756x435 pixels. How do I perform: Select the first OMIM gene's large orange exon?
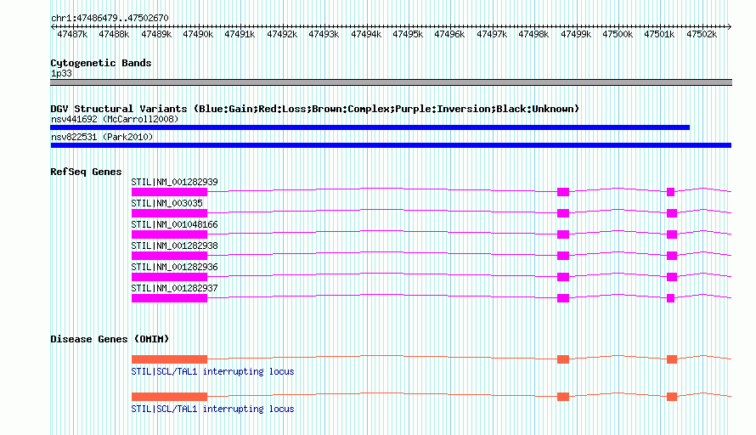click(169, 359)
